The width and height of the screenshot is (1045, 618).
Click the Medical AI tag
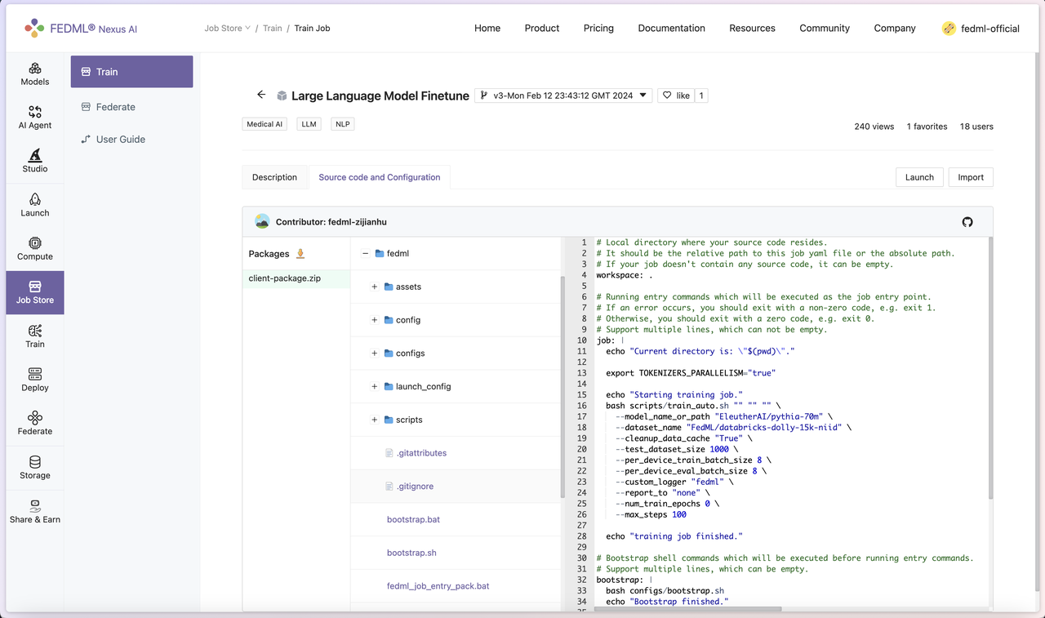(x=265, y=124)
